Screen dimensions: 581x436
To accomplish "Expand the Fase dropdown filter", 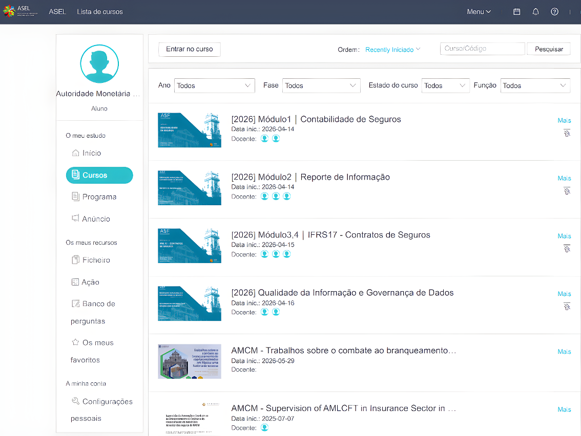I will tap(321, 85).
